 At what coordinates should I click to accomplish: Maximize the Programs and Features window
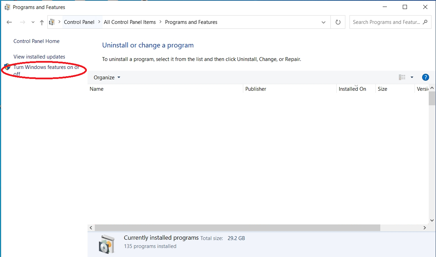[x=405, y=7]
